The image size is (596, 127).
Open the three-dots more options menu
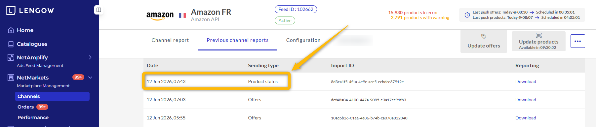[577, 41]
